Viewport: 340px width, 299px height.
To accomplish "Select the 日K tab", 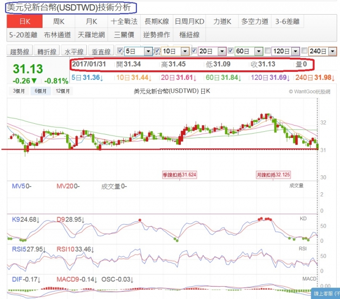I will [x=25, y=21].
